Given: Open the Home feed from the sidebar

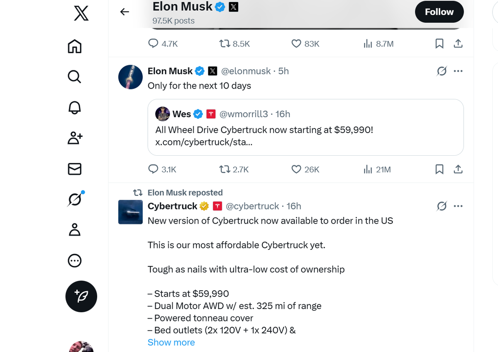Looking at the screenshot, I should [74, 46].
